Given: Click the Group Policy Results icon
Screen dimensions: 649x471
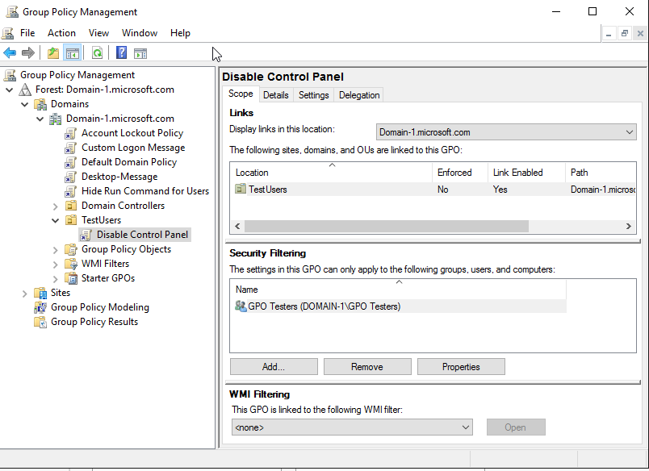Looking at the screenshot, I should coord(40,322).
